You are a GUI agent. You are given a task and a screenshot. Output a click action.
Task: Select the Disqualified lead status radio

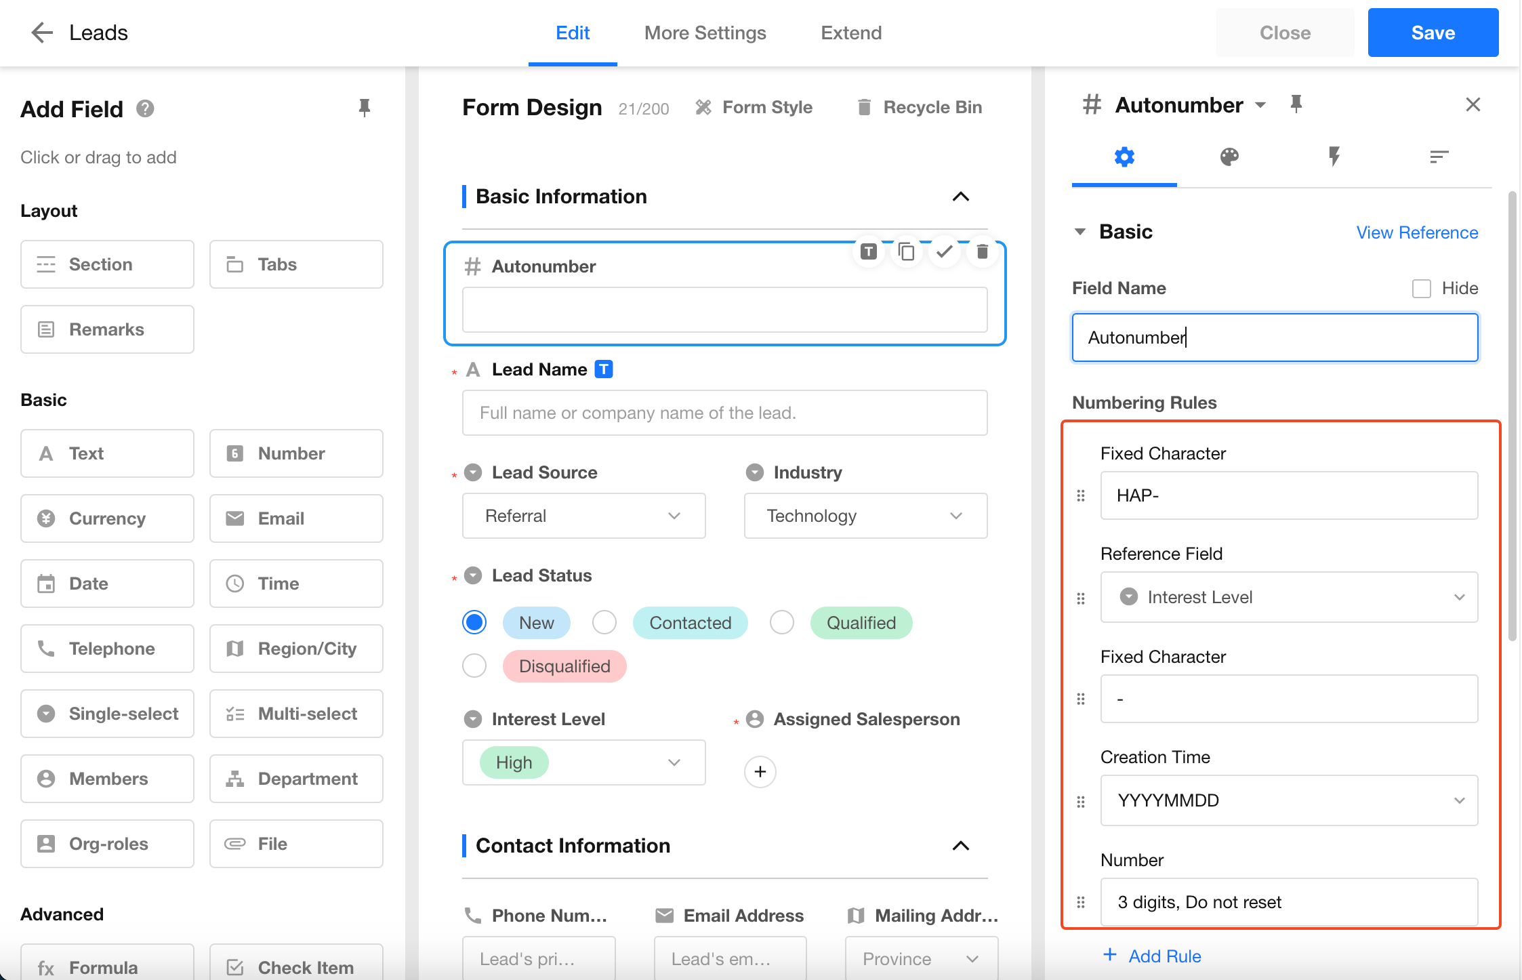(474, 666)
